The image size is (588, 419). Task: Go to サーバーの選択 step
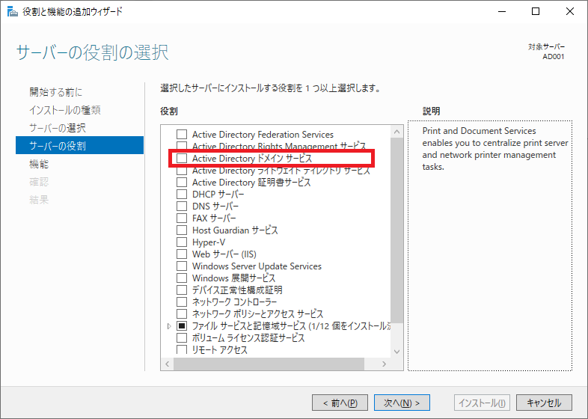pos(58,128)
